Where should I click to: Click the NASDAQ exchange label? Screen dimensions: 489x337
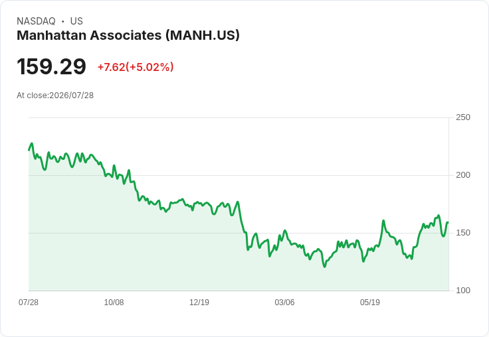pyautogui.click(x=36, y=21)
